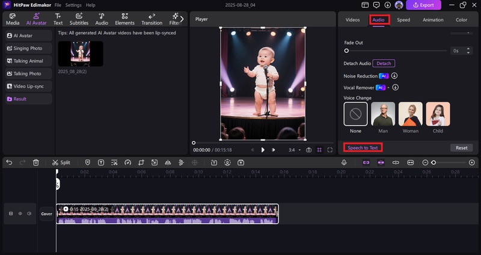Click the player progress bar handle

(194, 143)
